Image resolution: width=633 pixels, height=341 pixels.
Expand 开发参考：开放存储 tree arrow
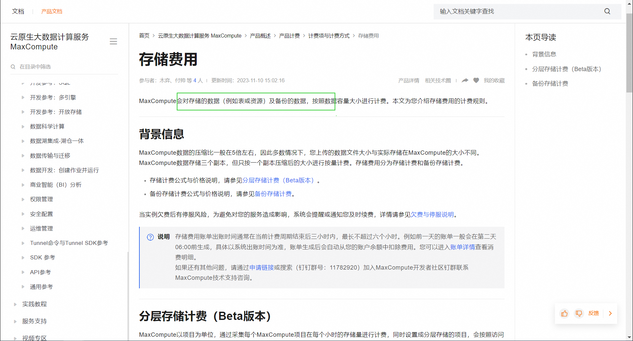click(x=23, y=112)
